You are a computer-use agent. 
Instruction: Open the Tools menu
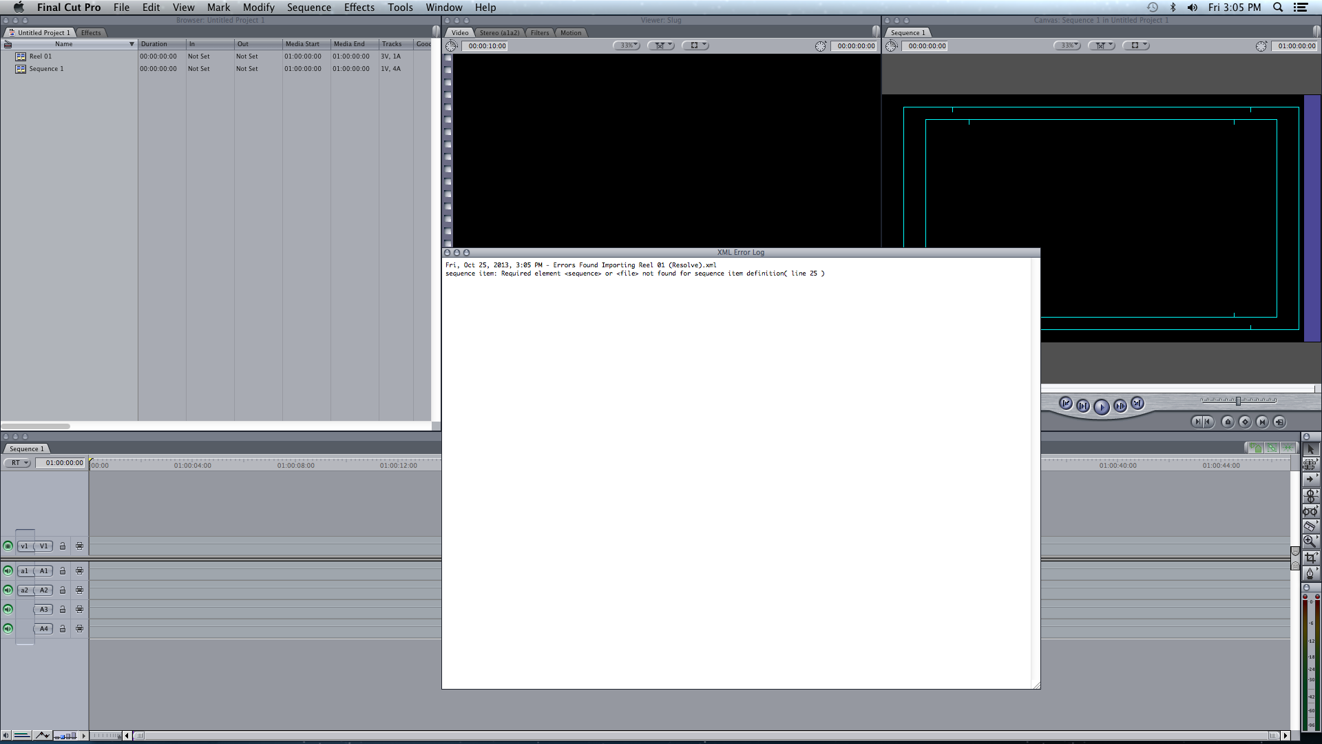[400, 8]
